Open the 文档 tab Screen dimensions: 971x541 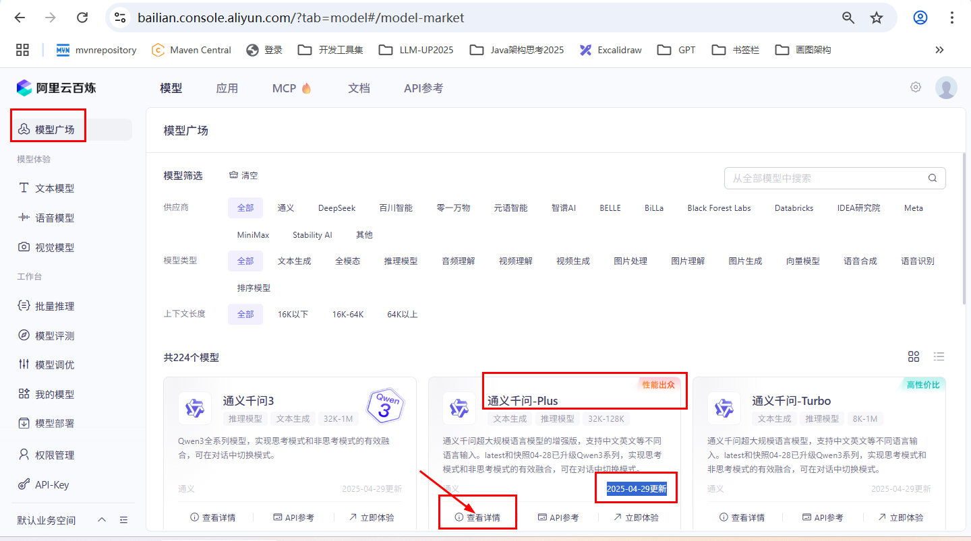[359, 88]
